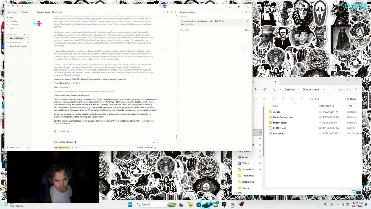The image size is (371, 209).
Task: Click the Ultracode option
Action: click(x=149, y=148)
